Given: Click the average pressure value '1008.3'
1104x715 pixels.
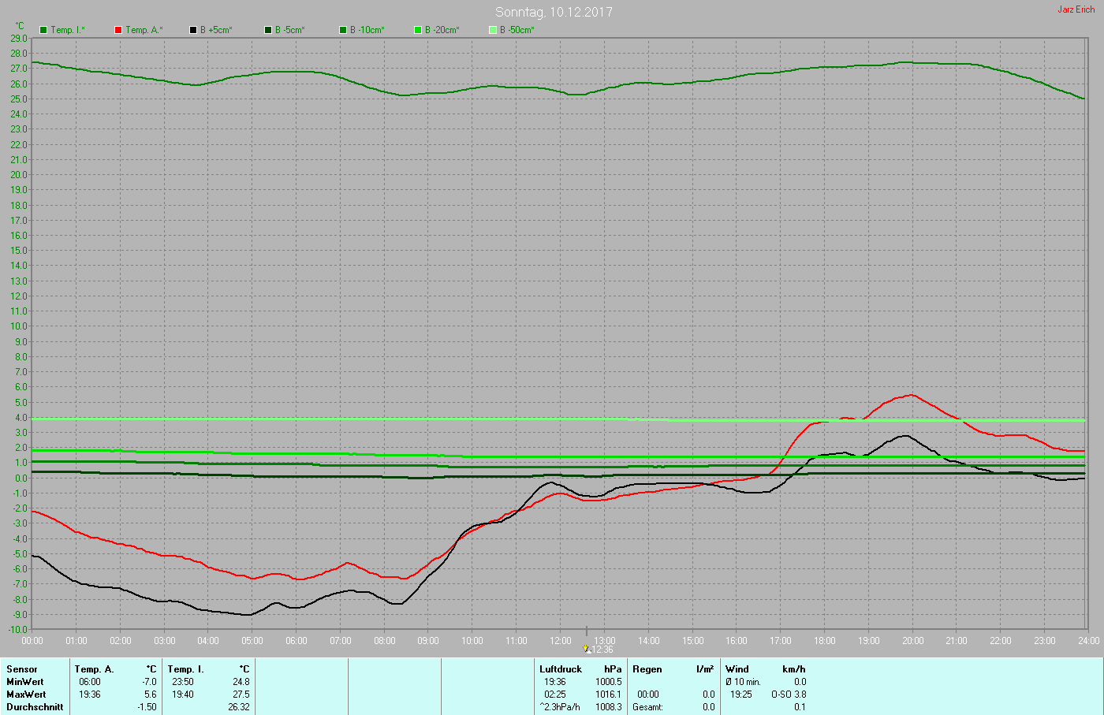Looking at the screenshot, I should click(609, 707).
